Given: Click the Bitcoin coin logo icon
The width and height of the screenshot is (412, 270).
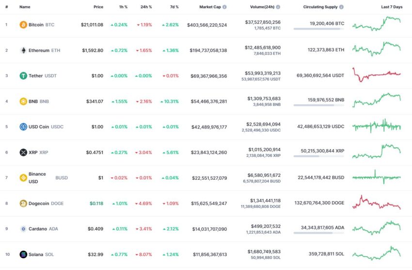Looking at the screenshot, I should tap(23, 25).
